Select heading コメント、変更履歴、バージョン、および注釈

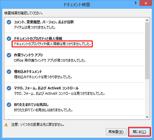(x=44, y=22)
